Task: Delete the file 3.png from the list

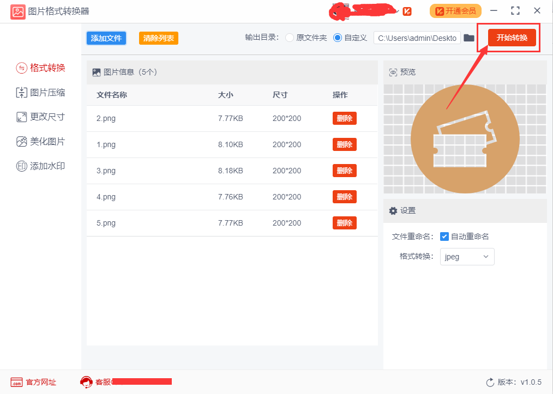Action: point(344,171)
